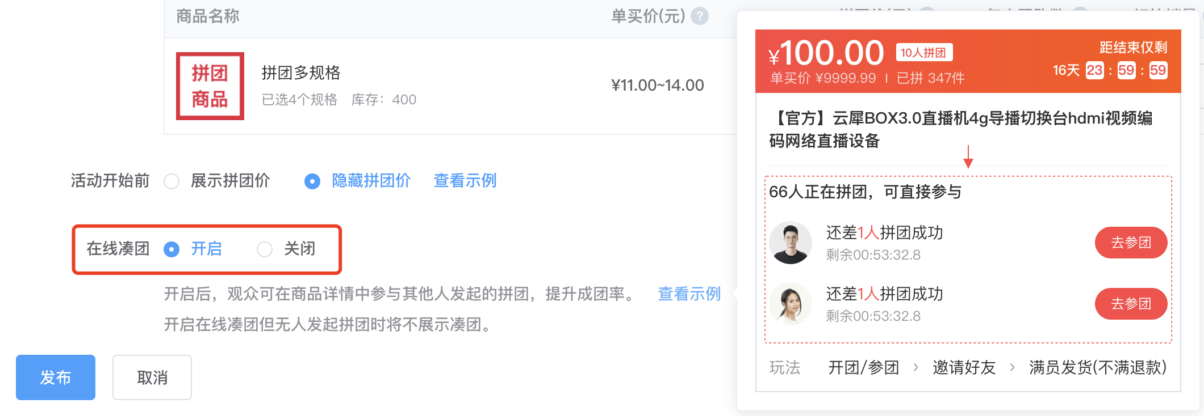Click the 拼团商品 product thumbnail
Screen dimensions: 1204x416
click(210, 86)
